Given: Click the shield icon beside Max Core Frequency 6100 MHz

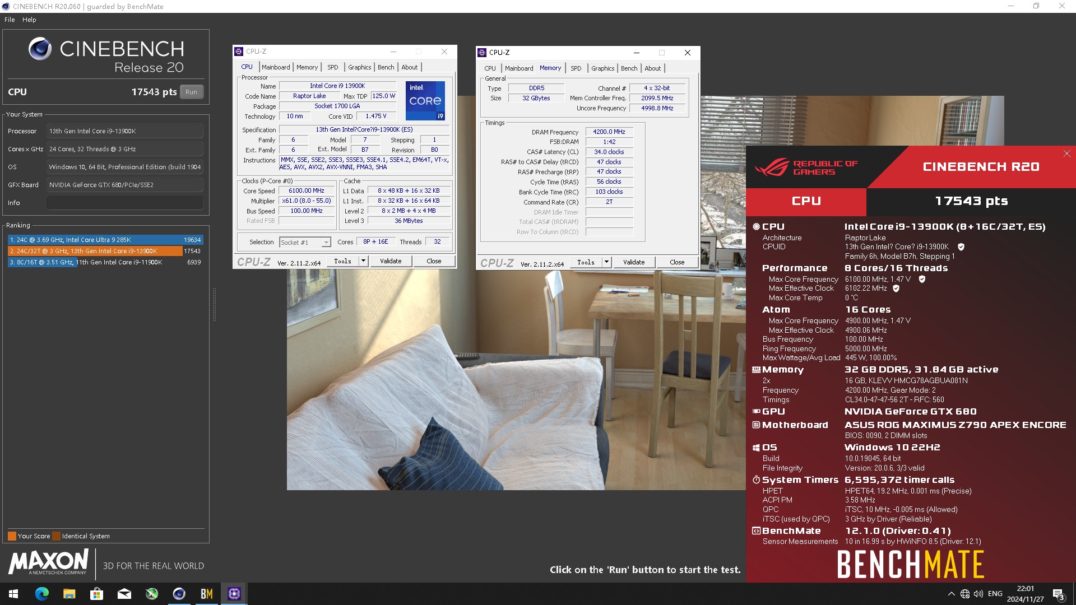Looking at the screenshot, I should click(922, 279).
